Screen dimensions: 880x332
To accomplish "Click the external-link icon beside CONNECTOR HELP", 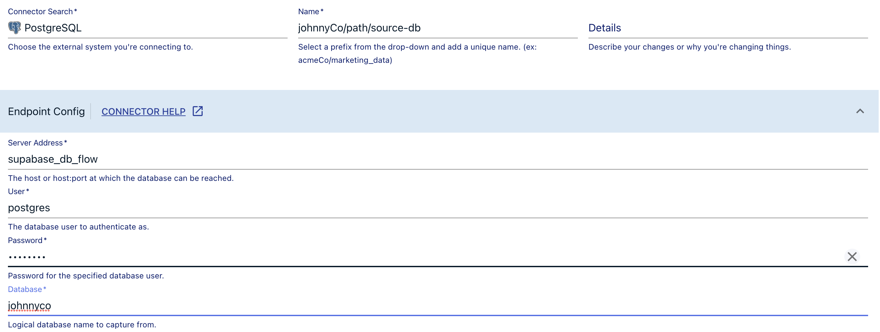I will [197, 111].
